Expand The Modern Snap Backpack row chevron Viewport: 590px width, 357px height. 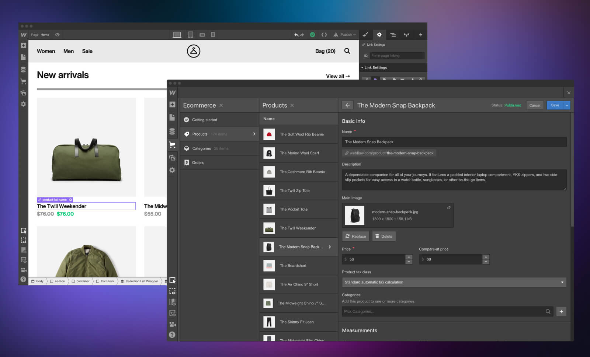[x=330, y=247]
